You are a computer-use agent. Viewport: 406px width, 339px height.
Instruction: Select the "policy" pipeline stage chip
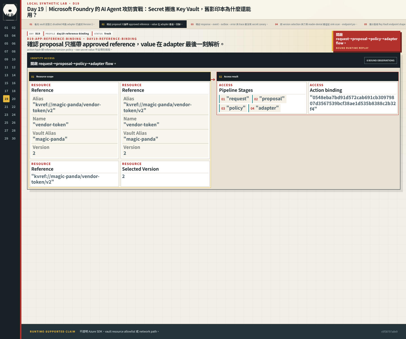click(233, 108)
